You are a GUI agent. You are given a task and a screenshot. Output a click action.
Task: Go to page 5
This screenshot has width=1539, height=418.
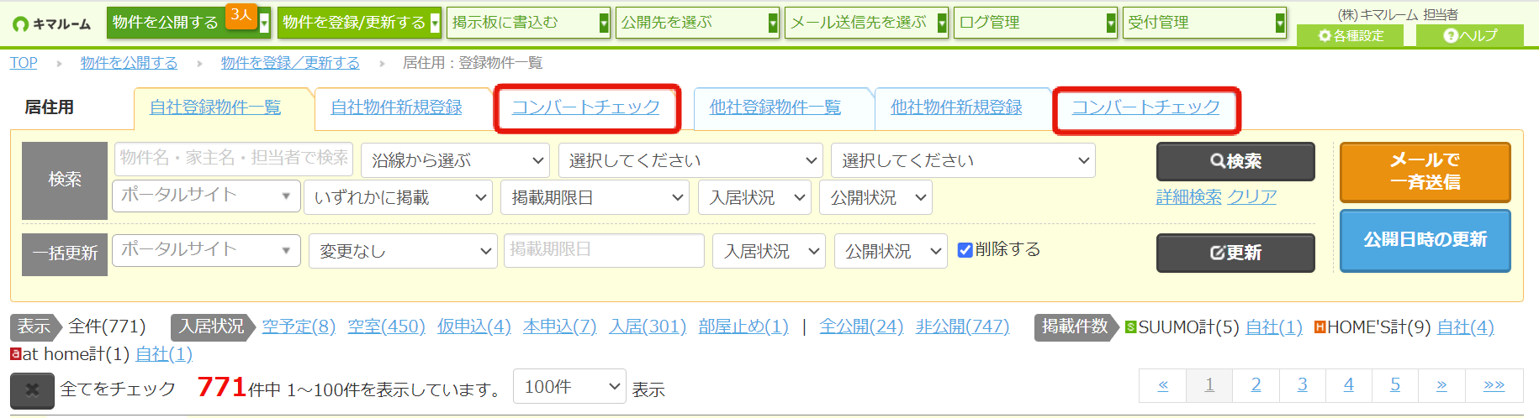[1394, 385]
